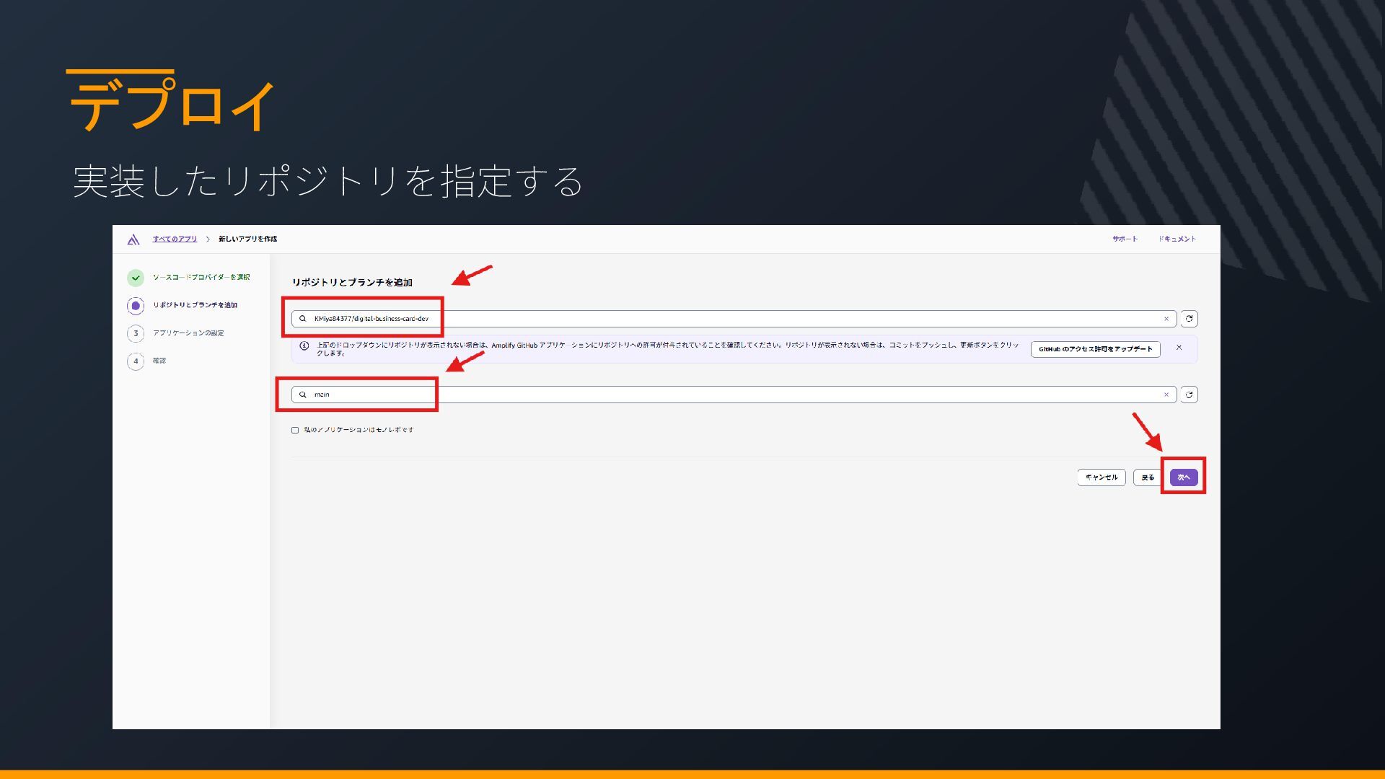Click the step 4 circle icon
This screenshot has height=779, width=1385.
pos(136,361)
